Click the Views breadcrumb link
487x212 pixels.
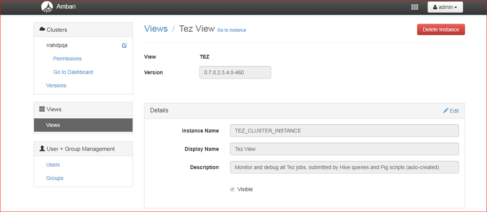pyautogui.click(x=156, y=29)
